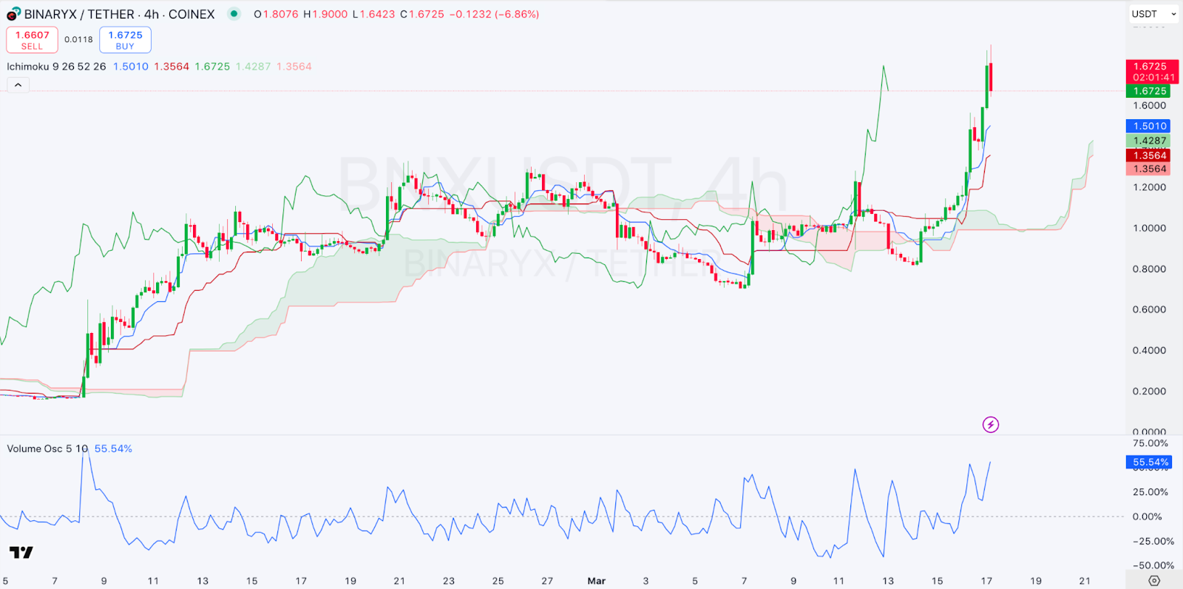Click the 17 date label on time axis

pyautogui.click(x=986, y=581)
